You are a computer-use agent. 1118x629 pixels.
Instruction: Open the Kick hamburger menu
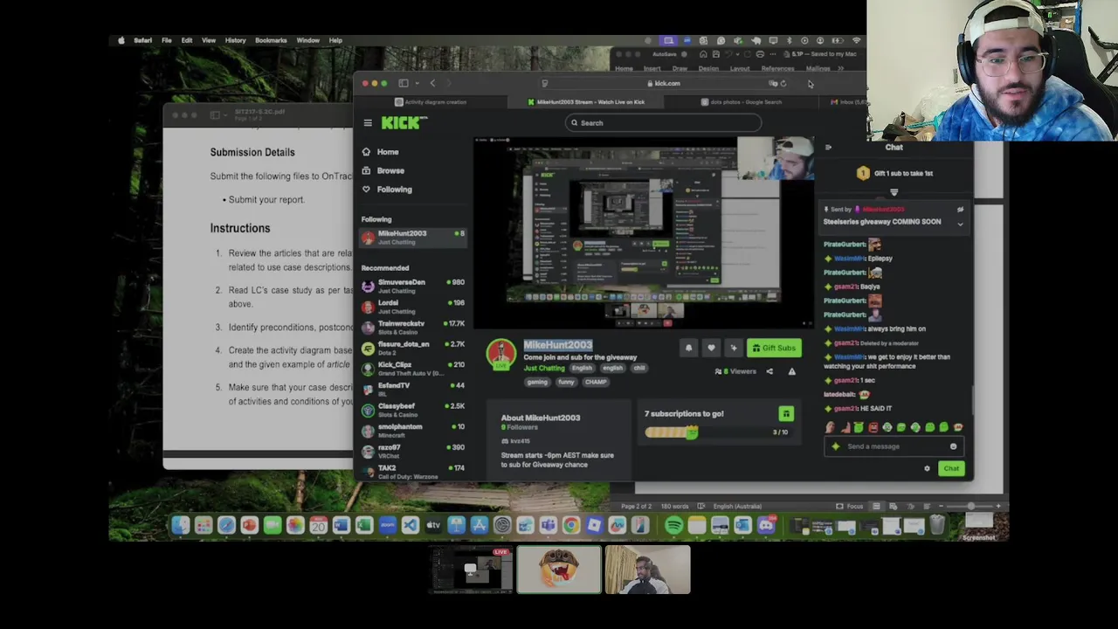(368, 123)
